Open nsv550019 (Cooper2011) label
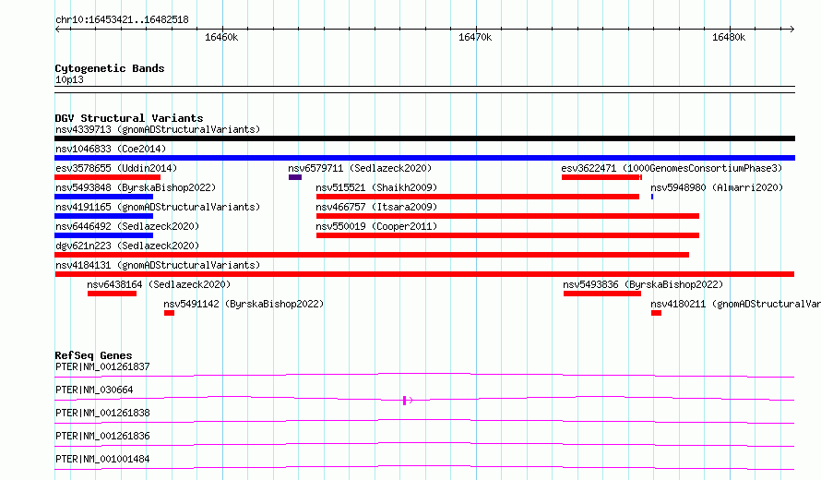821x480 pixels. (376, 226)
